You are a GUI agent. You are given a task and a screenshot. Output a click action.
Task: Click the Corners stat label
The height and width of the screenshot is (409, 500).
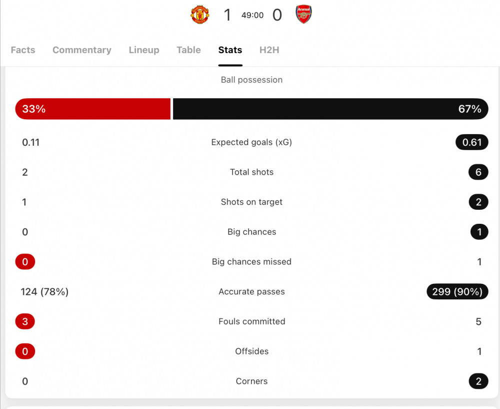pos(251,381)
